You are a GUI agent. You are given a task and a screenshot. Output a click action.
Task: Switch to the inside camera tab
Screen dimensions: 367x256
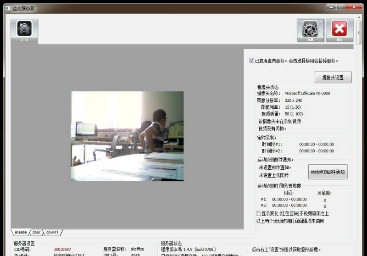(21, 232)
